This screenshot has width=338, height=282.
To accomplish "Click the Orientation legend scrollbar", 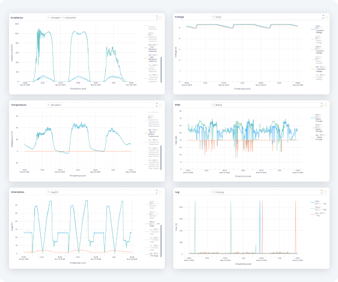I will [x=161, y=241].
